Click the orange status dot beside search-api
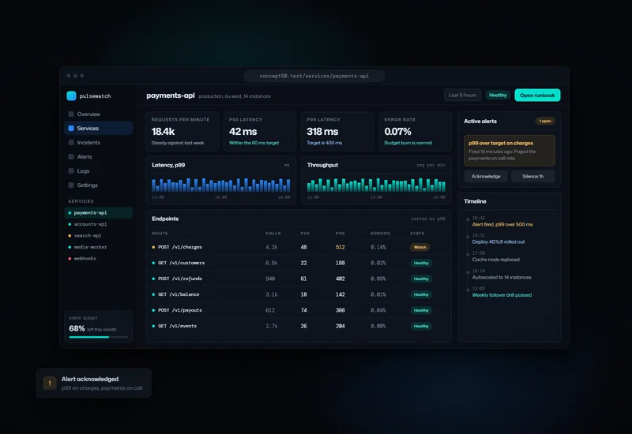This screenshot has height=434, width=632. tap(70, 235)
